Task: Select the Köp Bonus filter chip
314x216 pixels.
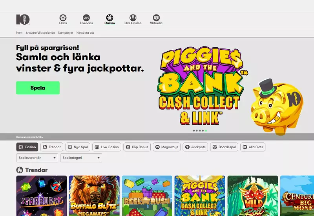Action: pyautogui.click(x=137, y=147)
